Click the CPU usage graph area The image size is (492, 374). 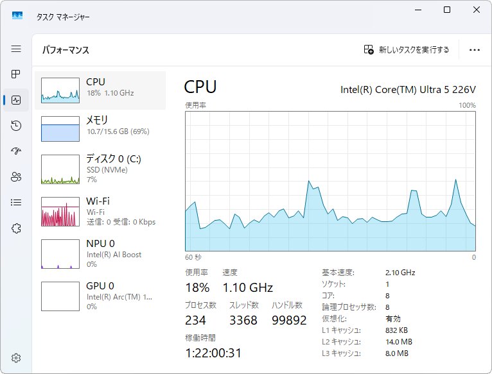click(330, 181)
